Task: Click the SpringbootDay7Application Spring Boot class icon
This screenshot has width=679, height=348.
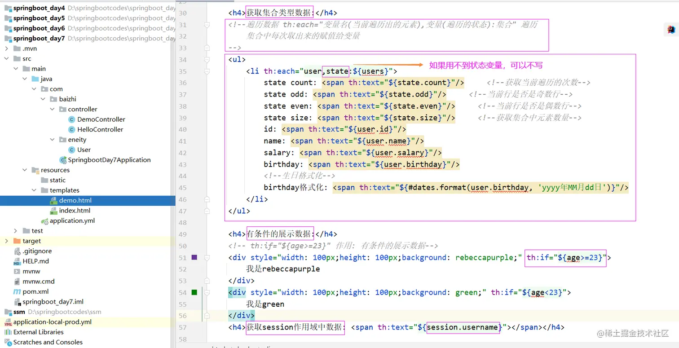Action: click(63, 160)
